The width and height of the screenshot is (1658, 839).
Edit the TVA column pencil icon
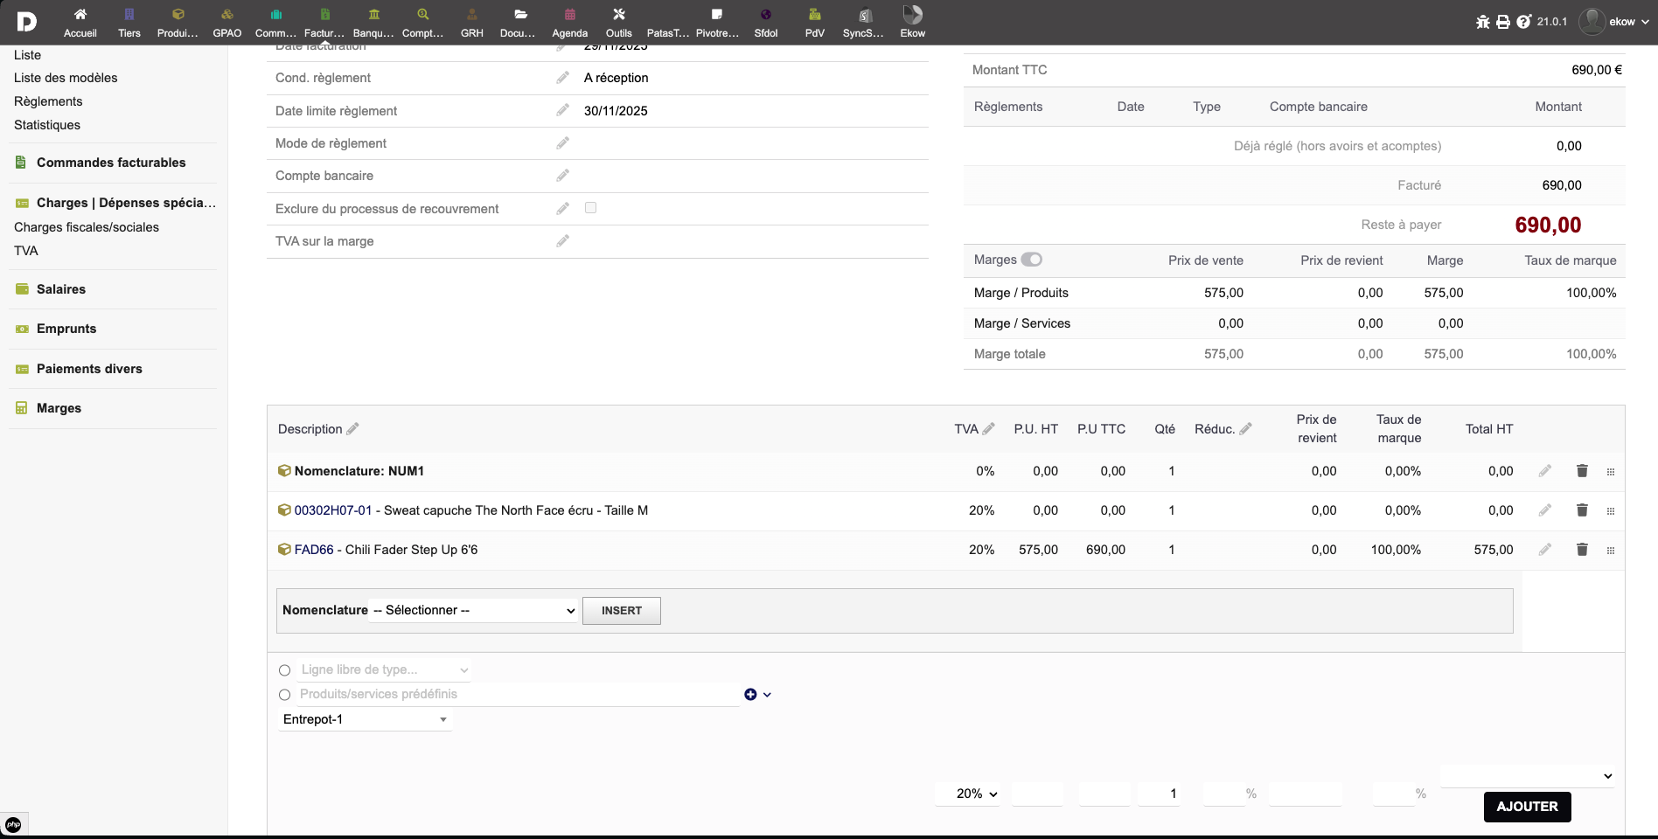tap(988, 429)
